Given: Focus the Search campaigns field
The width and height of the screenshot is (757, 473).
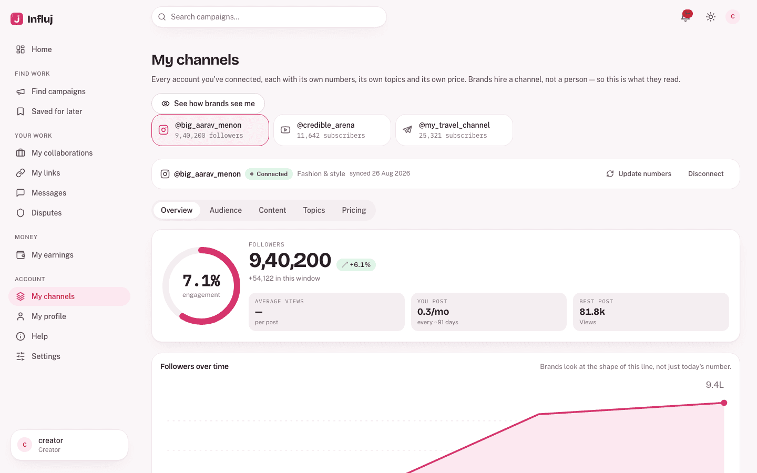Looking at the screenshot, I should tap(269, 17).
